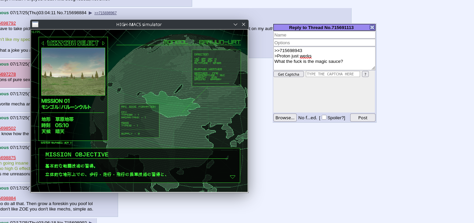Viewport: 474px width, 223px height.
Task: Click the DIRECTION readout heading
Action: pyautogui.click(x=201, y=54)
